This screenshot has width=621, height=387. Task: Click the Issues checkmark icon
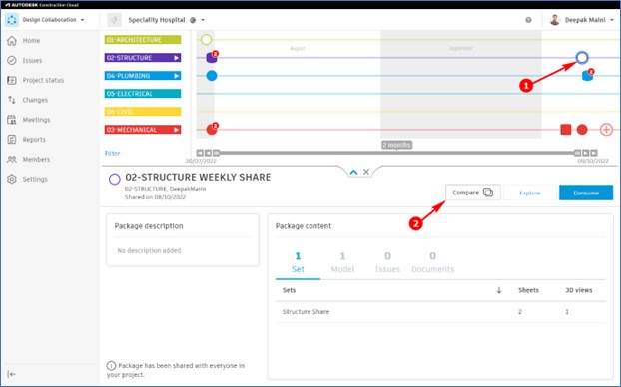click(x=12, y=60)
